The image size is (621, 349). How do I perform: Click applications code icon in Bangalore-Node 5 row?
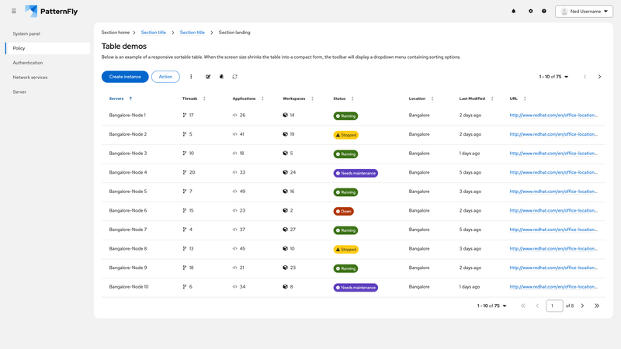235,192
